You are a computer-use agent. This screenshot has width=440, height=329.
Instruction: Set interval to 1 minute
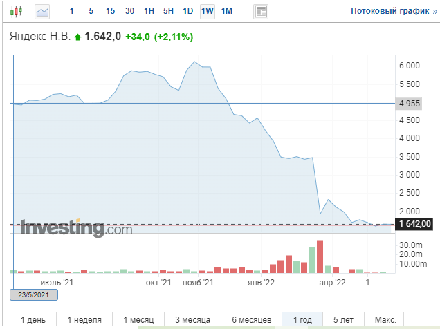click(x=71, y=11)
